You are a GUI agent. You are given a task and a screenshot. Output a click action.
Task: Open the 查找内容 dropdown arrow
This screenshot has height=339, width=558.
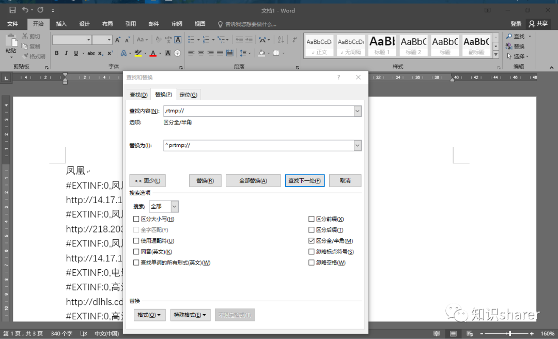coord(357,111)
